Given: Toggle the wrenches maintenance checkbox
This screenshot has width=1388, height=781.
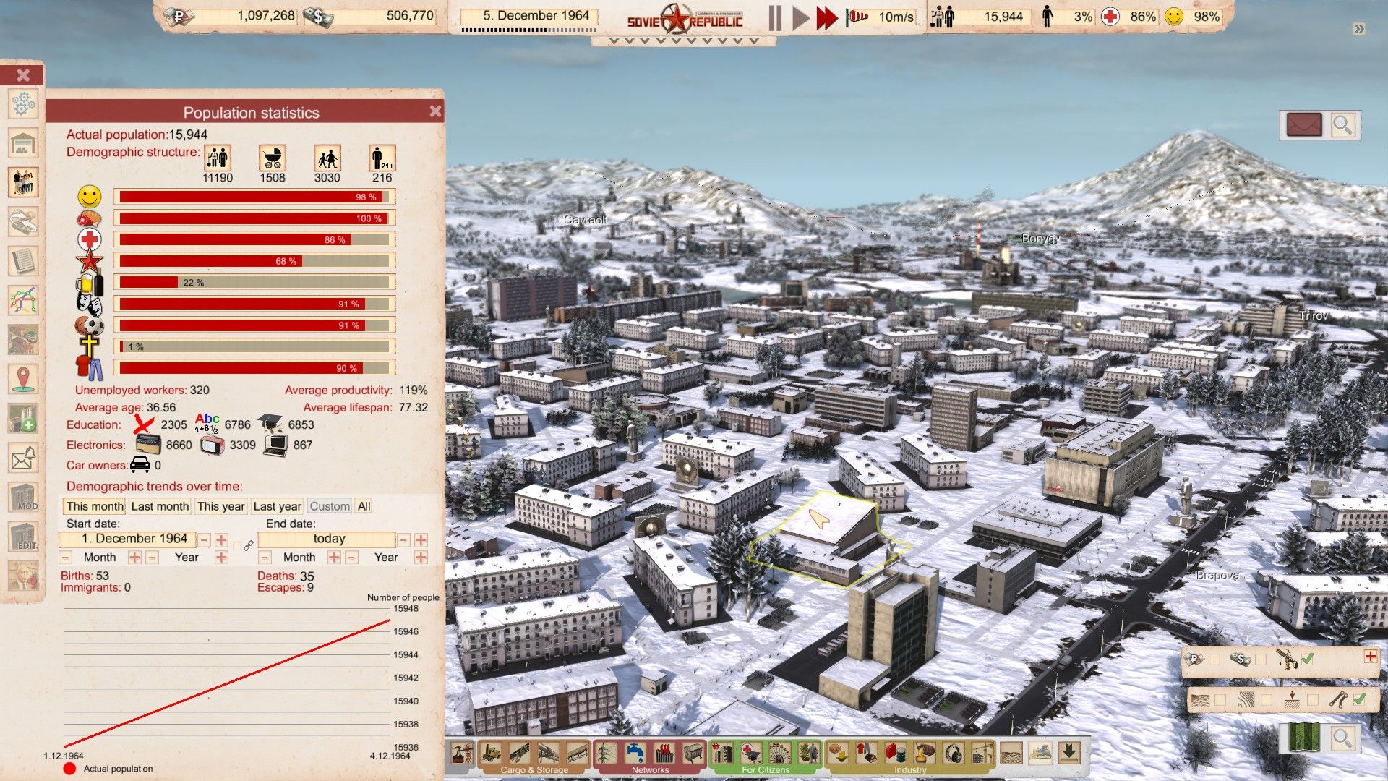Looking at the screenshot, I should point(1360,699).
